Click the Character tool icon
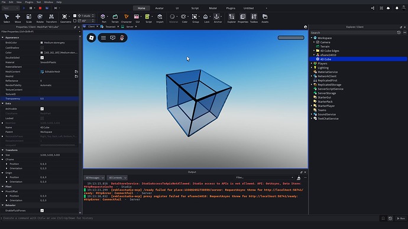The image size is (408, 229). pyautogui.click(x=126, y=17)
